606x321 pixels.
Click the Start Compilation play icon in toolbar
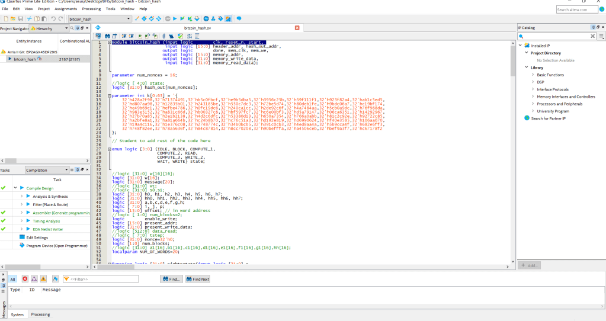tap(175, 19)
